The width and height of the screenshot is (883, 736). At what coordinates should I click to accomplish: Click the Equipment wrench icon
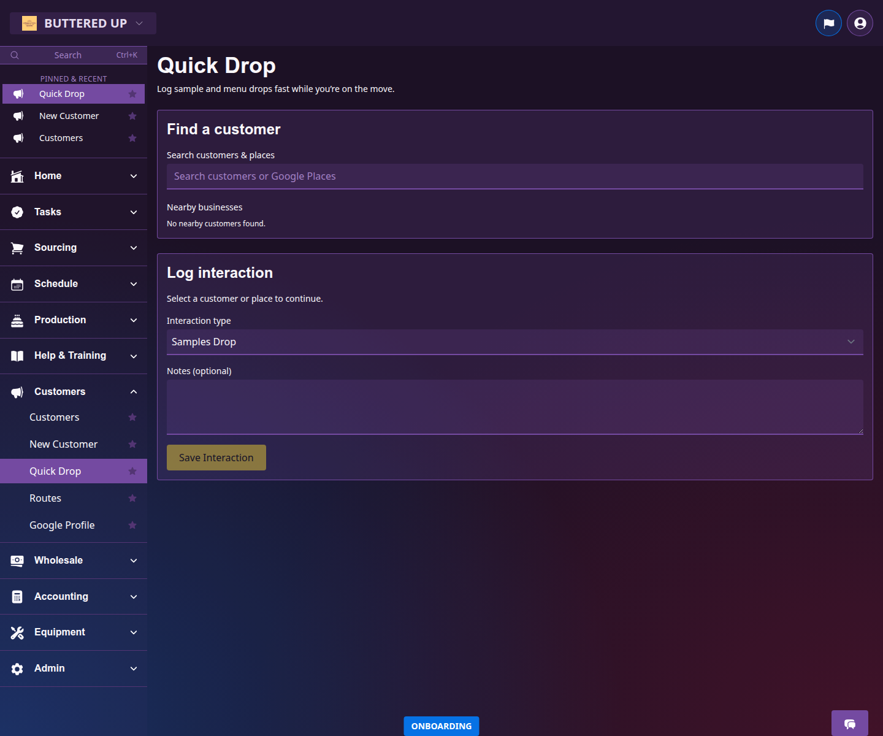pos(17,632)
